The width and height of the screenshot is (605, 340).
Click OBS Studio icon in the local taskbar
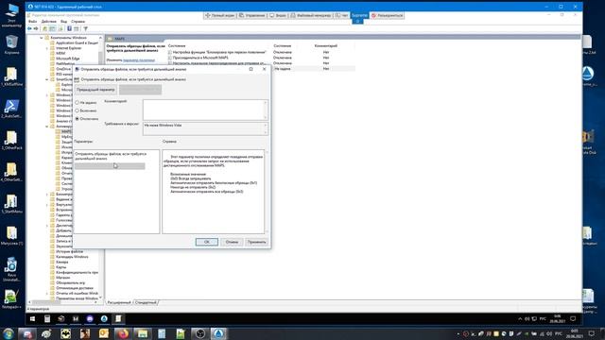coord(199,333)
